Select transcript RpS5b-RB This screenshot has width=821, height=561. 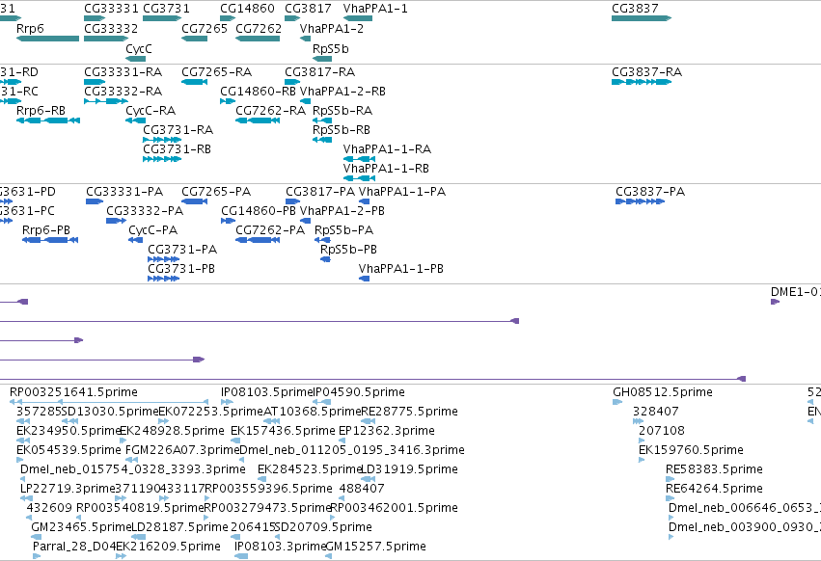point(322,140)
